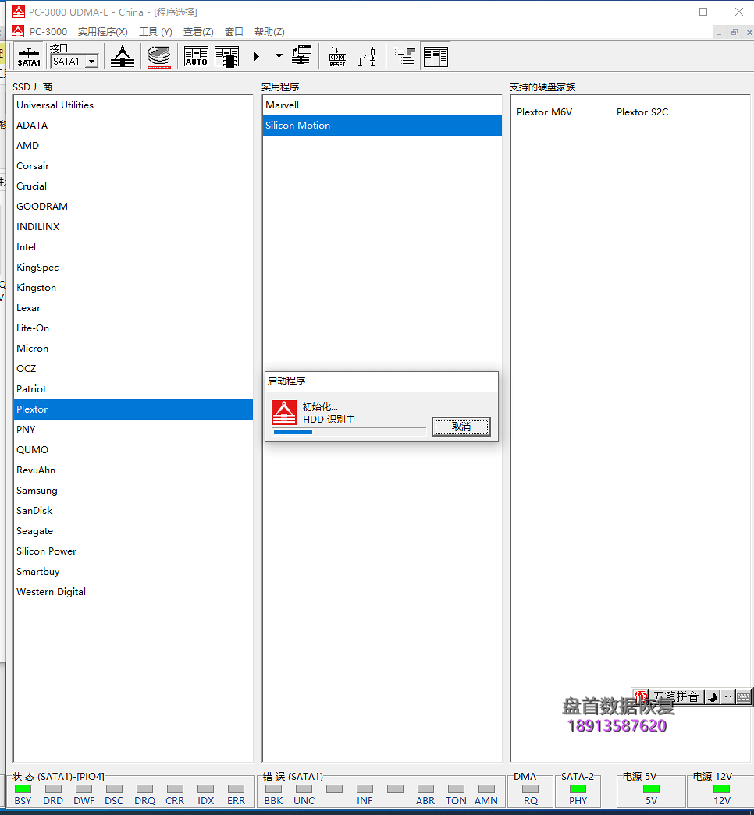Select PNY vendor

[133, 429]
